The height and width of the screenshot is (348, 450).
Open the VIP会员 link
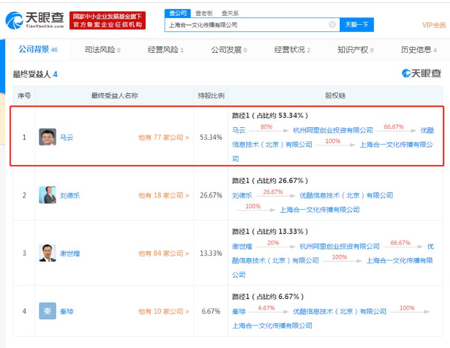[x=434, y=25]
